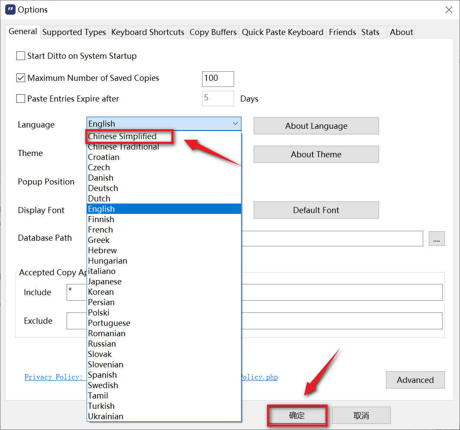Pick Korean in the language dropdown

tap(164, 292)
